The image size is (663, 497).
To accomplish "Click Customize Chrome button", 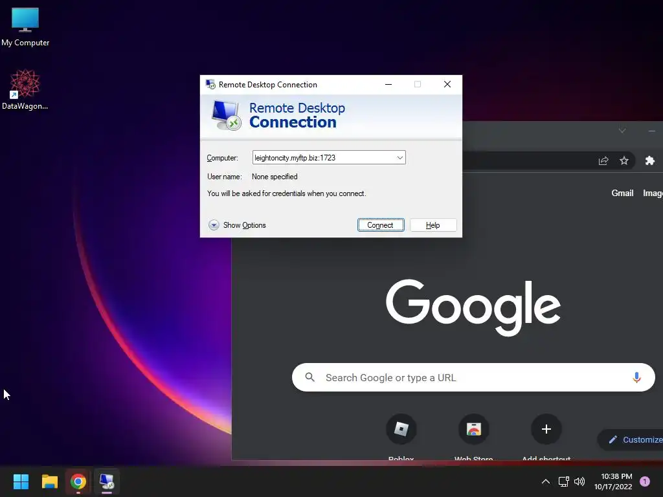I will 631,439.
